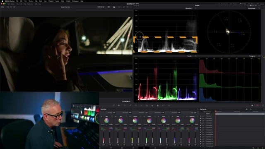Open the Sizing palette icon
The image size is (265, 149).
coord(163,106)
